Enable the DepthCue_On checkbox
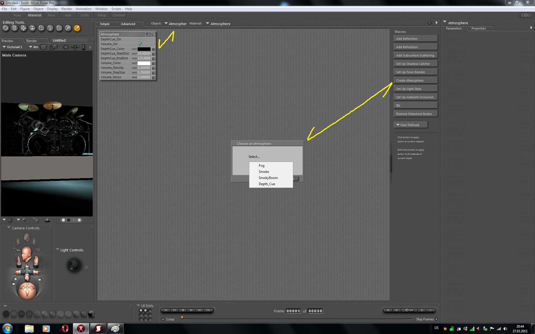535x334 pixels. pyautogui.click(x=140, y=40)
